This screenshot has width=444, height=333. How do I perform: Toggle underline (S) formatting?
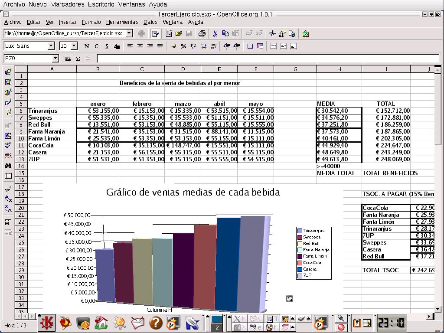(106, 46)
